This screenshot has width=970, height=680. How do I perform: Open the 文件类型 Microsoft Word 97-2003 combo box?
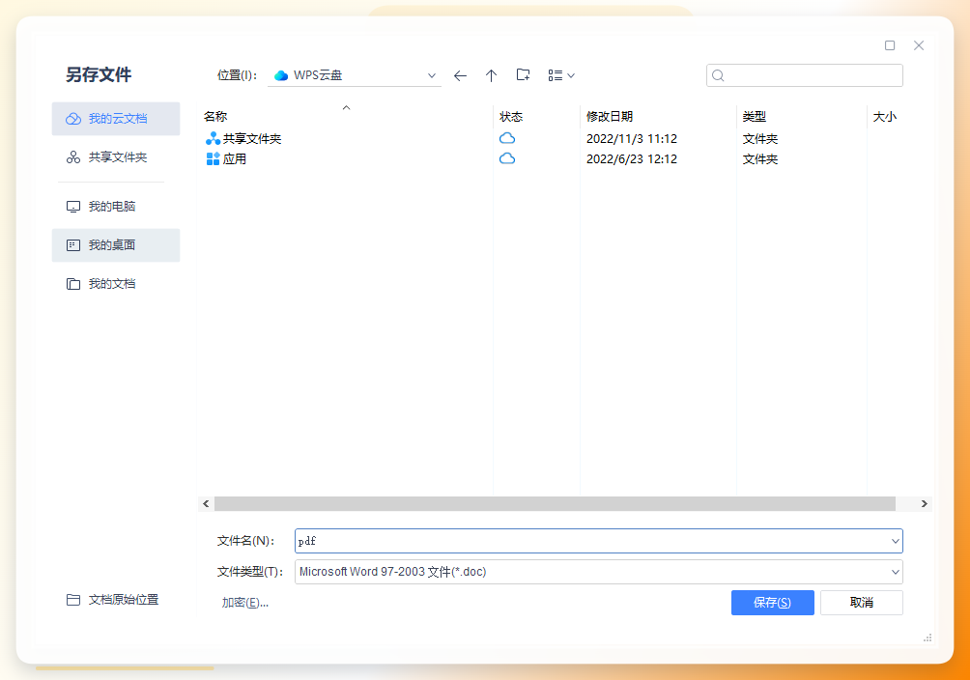(599, 572)
